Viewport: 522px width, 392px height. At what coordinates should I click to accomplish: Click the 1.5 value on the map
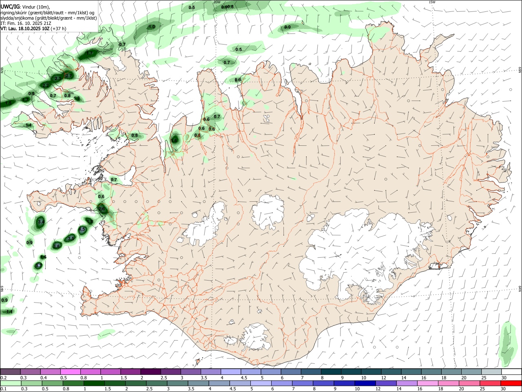[x=8, y=103]
